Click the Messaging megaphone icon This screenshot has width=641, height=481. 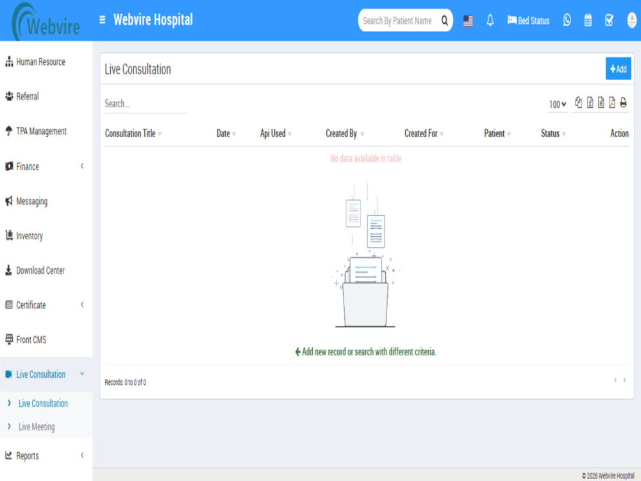(x=9, y=201)
